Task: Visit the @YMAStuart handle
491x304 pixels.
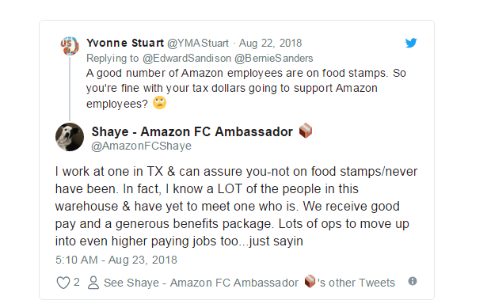Action: (198, 43)
